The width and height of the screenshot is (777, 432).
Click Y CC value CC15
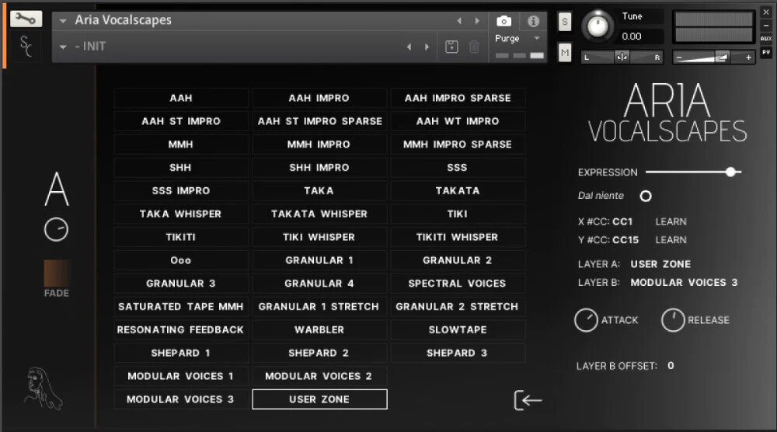[625, 240]
